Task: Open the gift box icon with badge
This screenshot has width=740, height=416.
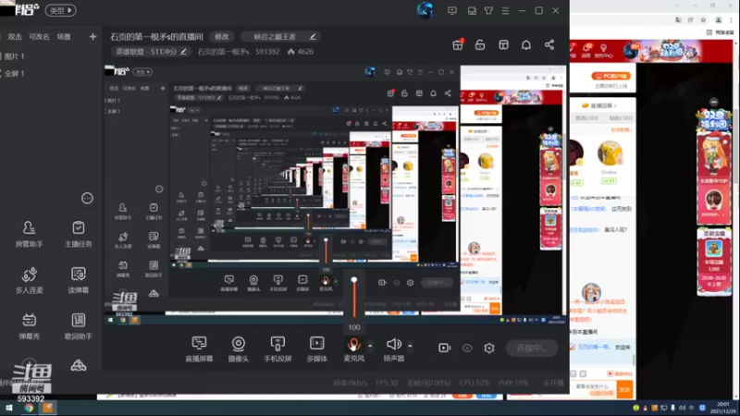Action: pyautogui.click(x=457, y=44)
